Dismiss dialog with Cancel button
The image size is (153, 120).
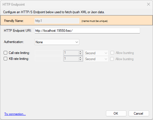pos(139,114)
